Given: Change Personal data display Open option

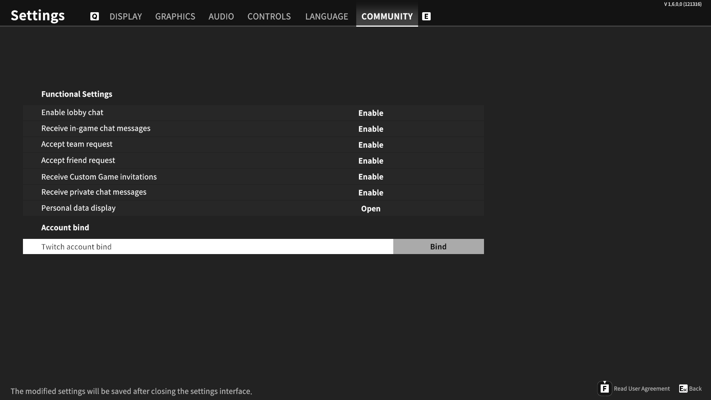Looking at the screenshot, I should pos(371,209).
